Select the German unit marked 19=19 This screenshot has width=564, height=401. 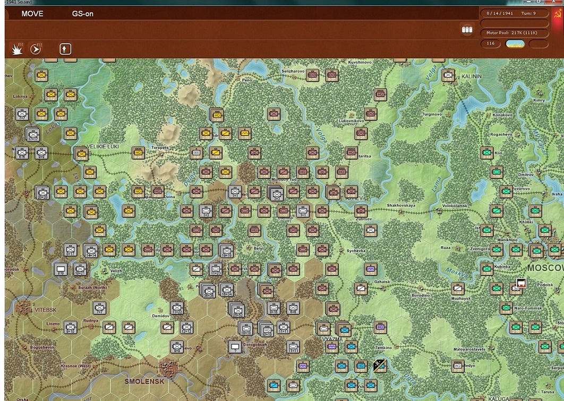point(226,250)
